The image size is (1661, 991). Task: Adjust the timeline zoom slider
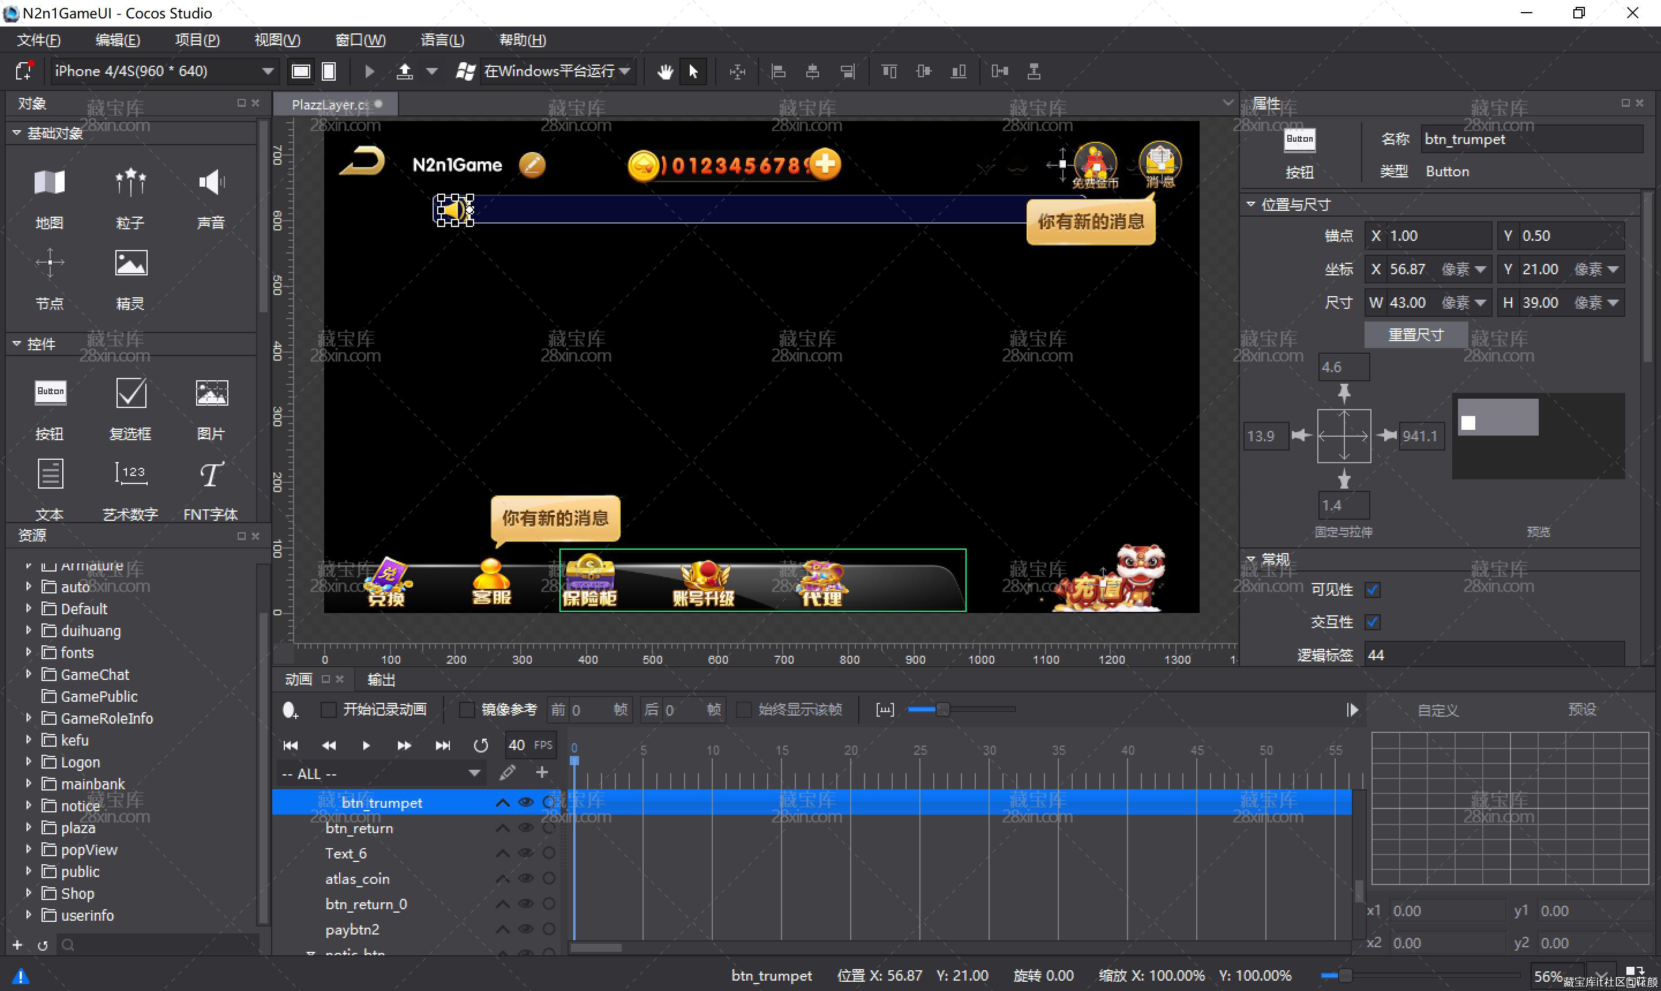click(942, 709)
